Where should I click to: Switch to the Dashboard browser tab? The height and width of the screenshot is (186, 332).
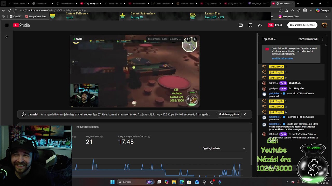pos(43,4)
